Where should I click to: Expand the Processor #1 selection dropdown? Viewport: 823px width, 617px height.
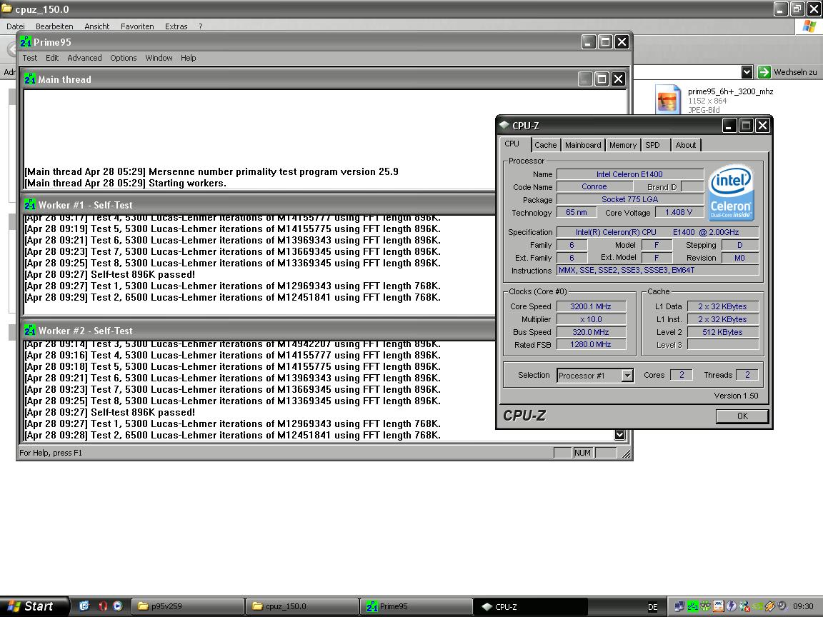[x=627, y=376]
